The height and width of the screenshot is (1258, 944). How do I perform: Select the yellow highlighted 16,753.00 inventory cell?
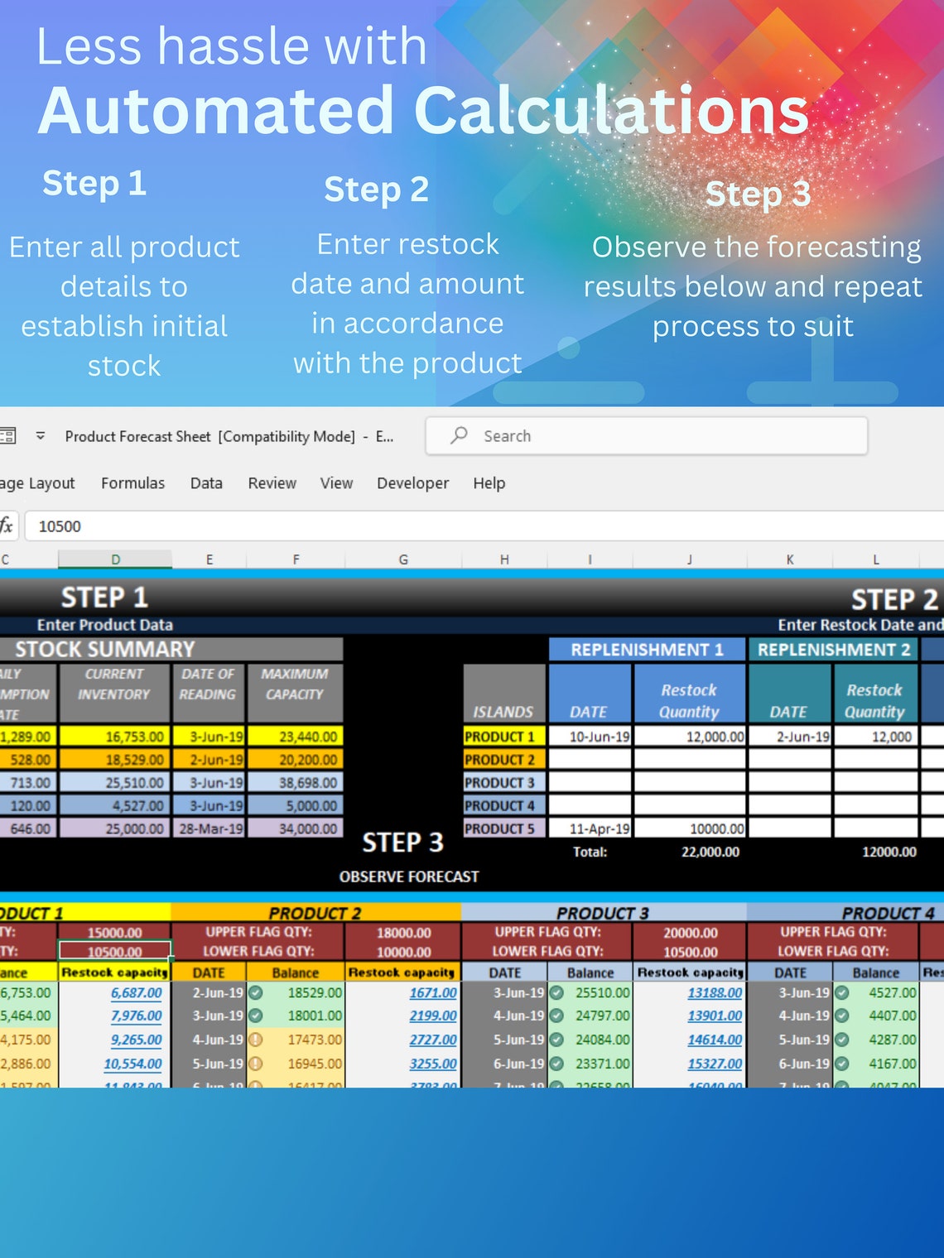pyautogui.click(x=116, y=736)
